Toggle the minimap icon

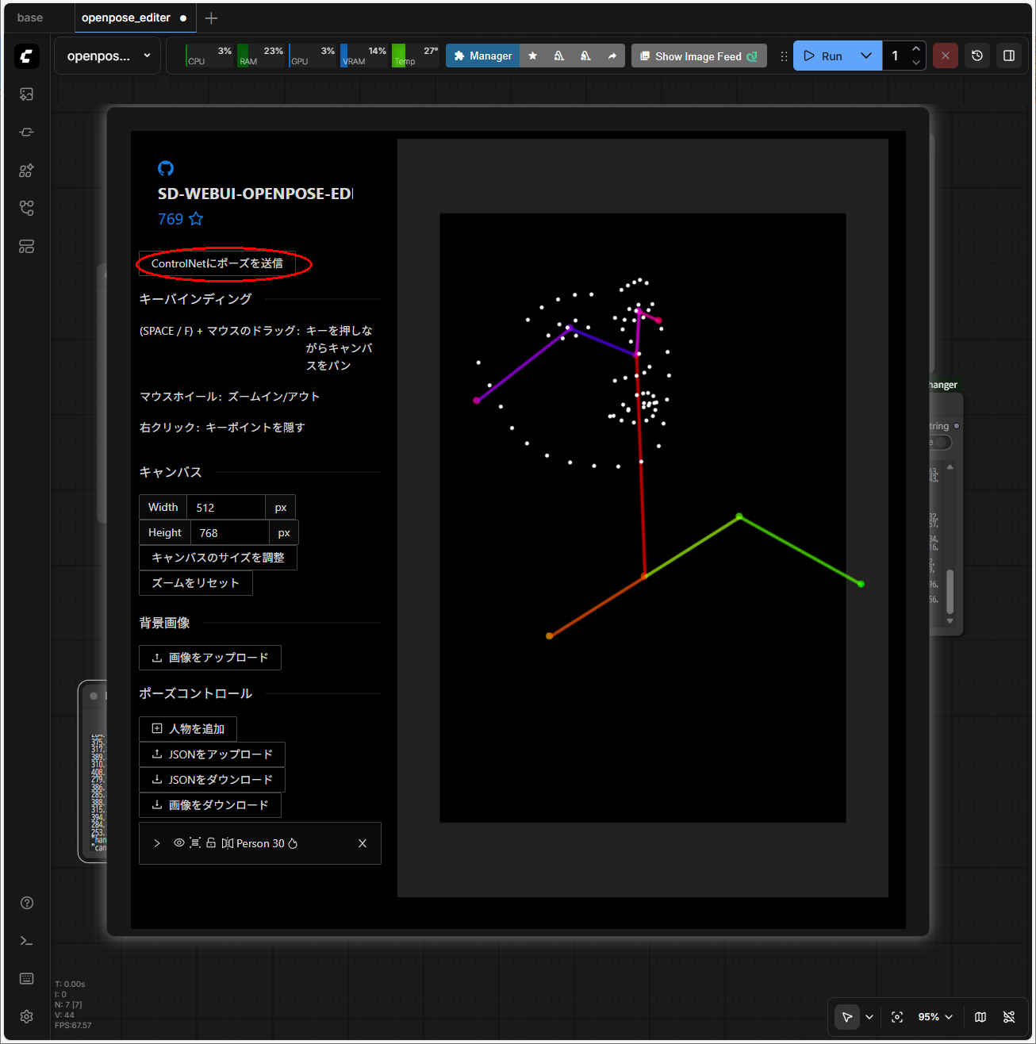(980, 1017)
